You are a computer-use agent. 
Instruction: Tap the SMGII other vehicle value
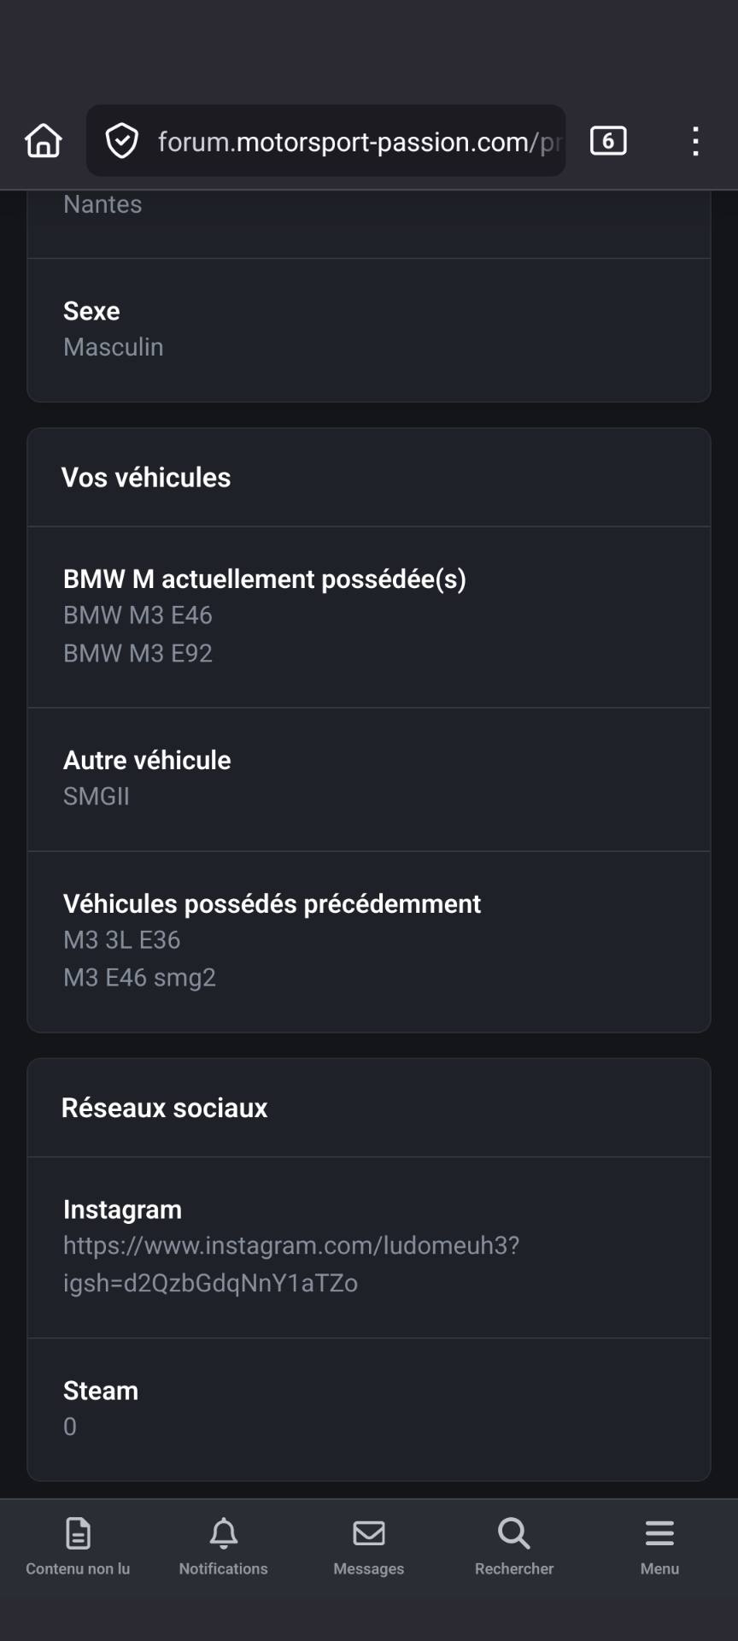[x=97, y=797]
